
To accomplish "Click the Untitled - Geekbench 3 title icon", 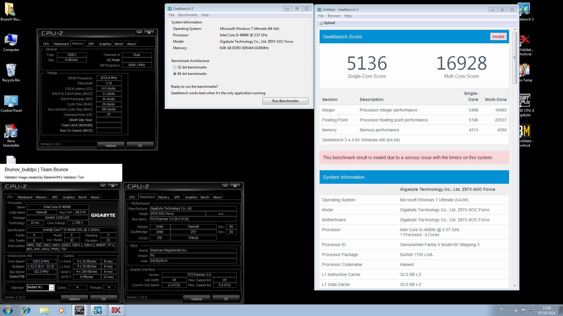I will [x=319, y=10].
